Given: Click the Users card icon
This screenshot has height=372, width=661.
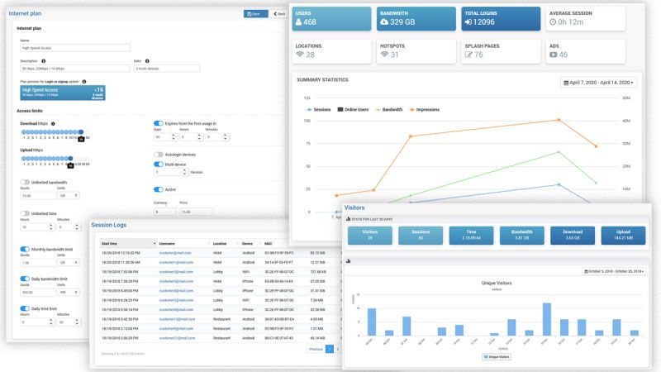Looking at the screenshot, I should pyautogui.click(x=302, y=22).
